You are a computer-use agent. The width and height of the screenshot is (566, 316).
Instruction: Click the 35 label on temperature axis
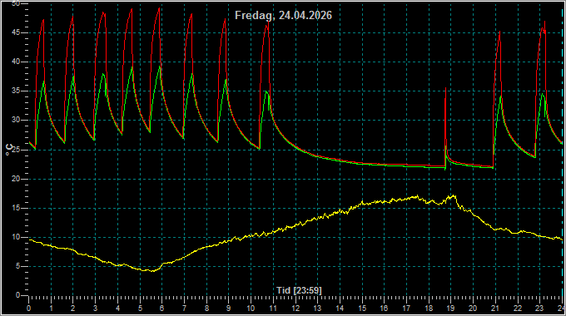[x=16, y=91]
